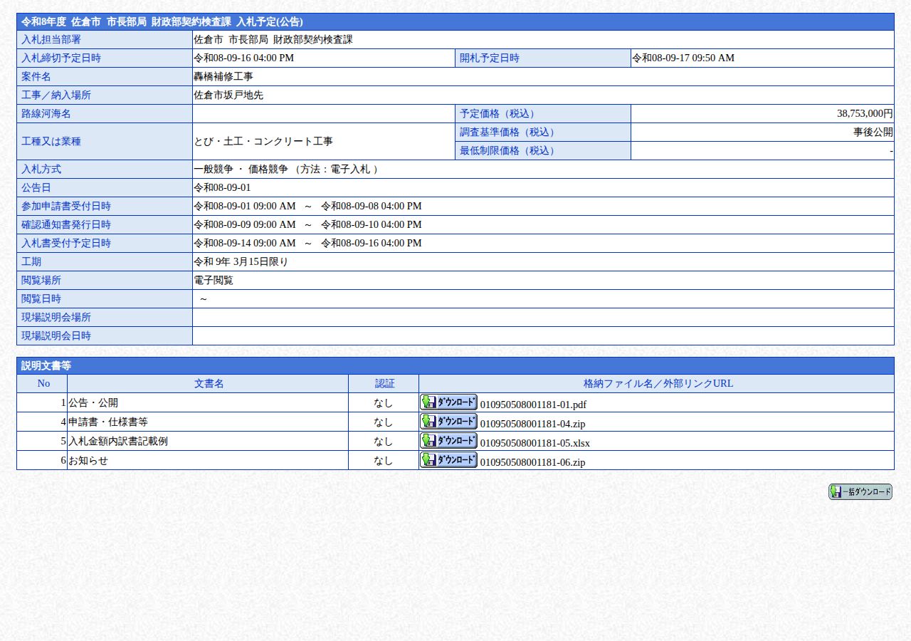Viewport: 911px width, 641px height.
Task: Click the 入札方式 label
Action: point(41,170)
